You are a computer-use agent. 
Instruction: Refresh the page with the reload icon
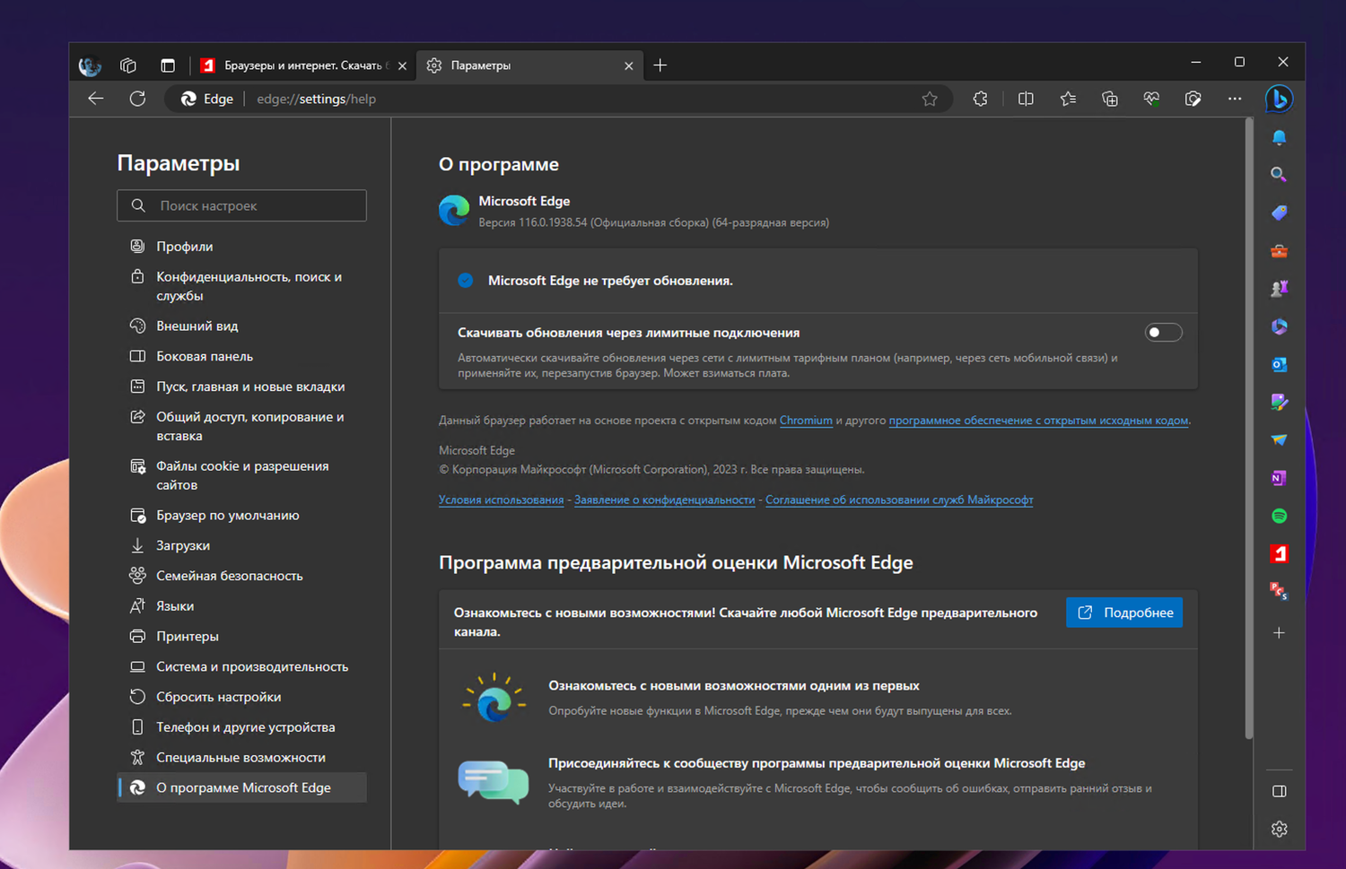[x=137, y=99]
